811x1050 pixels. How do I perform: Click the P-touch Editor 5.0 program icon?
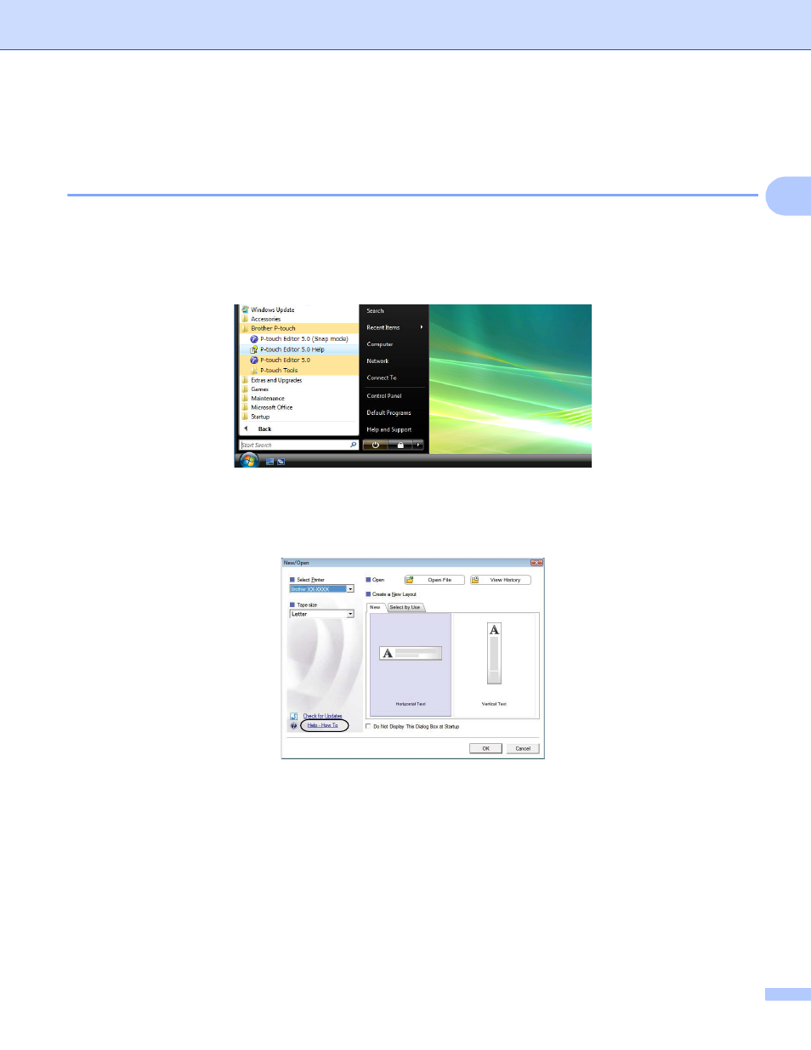pyautogui.click(x=253, y=360)
